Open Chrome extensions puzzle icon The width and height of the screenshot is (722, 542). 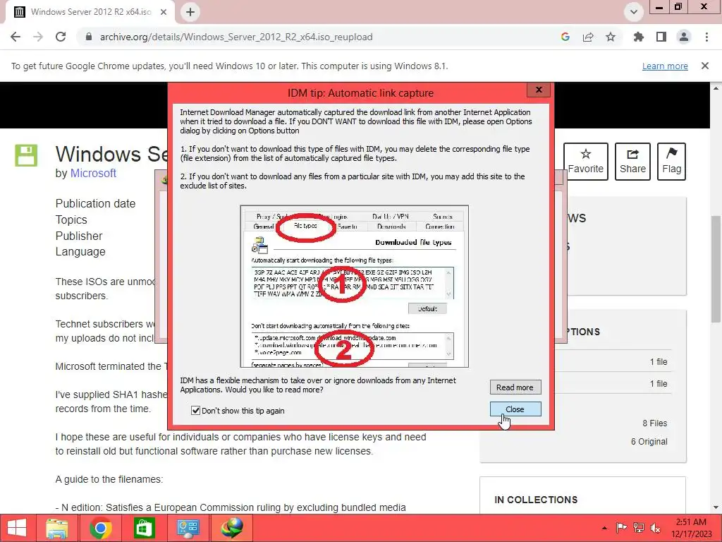tap(639, 37)
